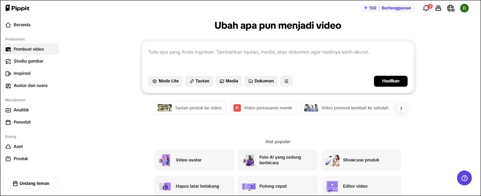Open Video avatar tool
481x196 pixels.
click(194, 160)
